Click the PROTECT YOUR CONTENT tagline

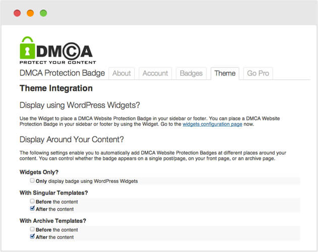[x=58, y=62]
